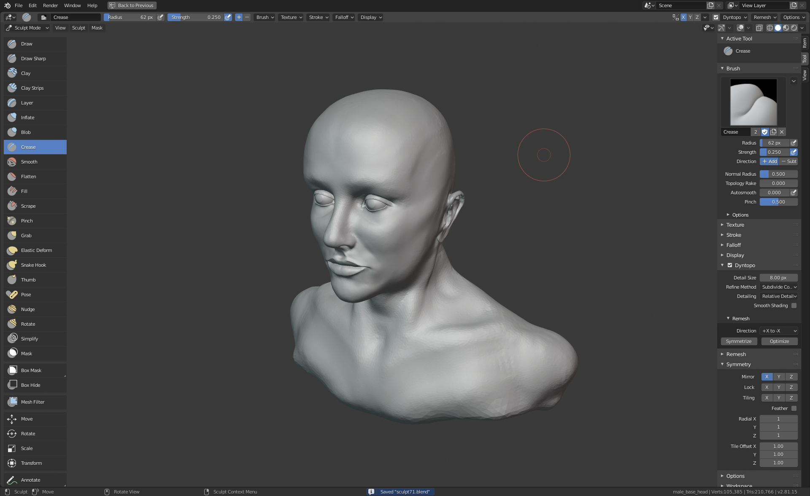Pick the Smooth brush tool
This screenshot has width=810, height=496.
click(x=29, y=162)
